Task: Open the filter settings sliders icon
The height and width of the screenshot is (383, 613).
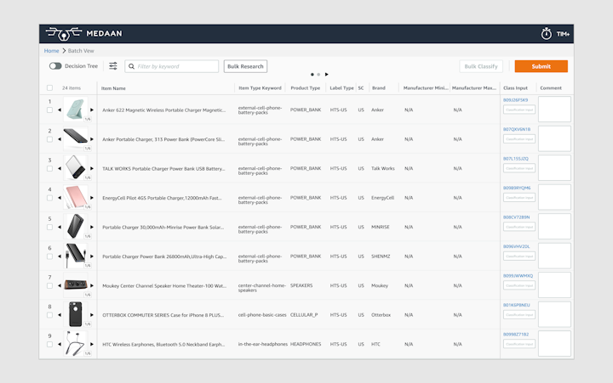Action: (113, 66)
